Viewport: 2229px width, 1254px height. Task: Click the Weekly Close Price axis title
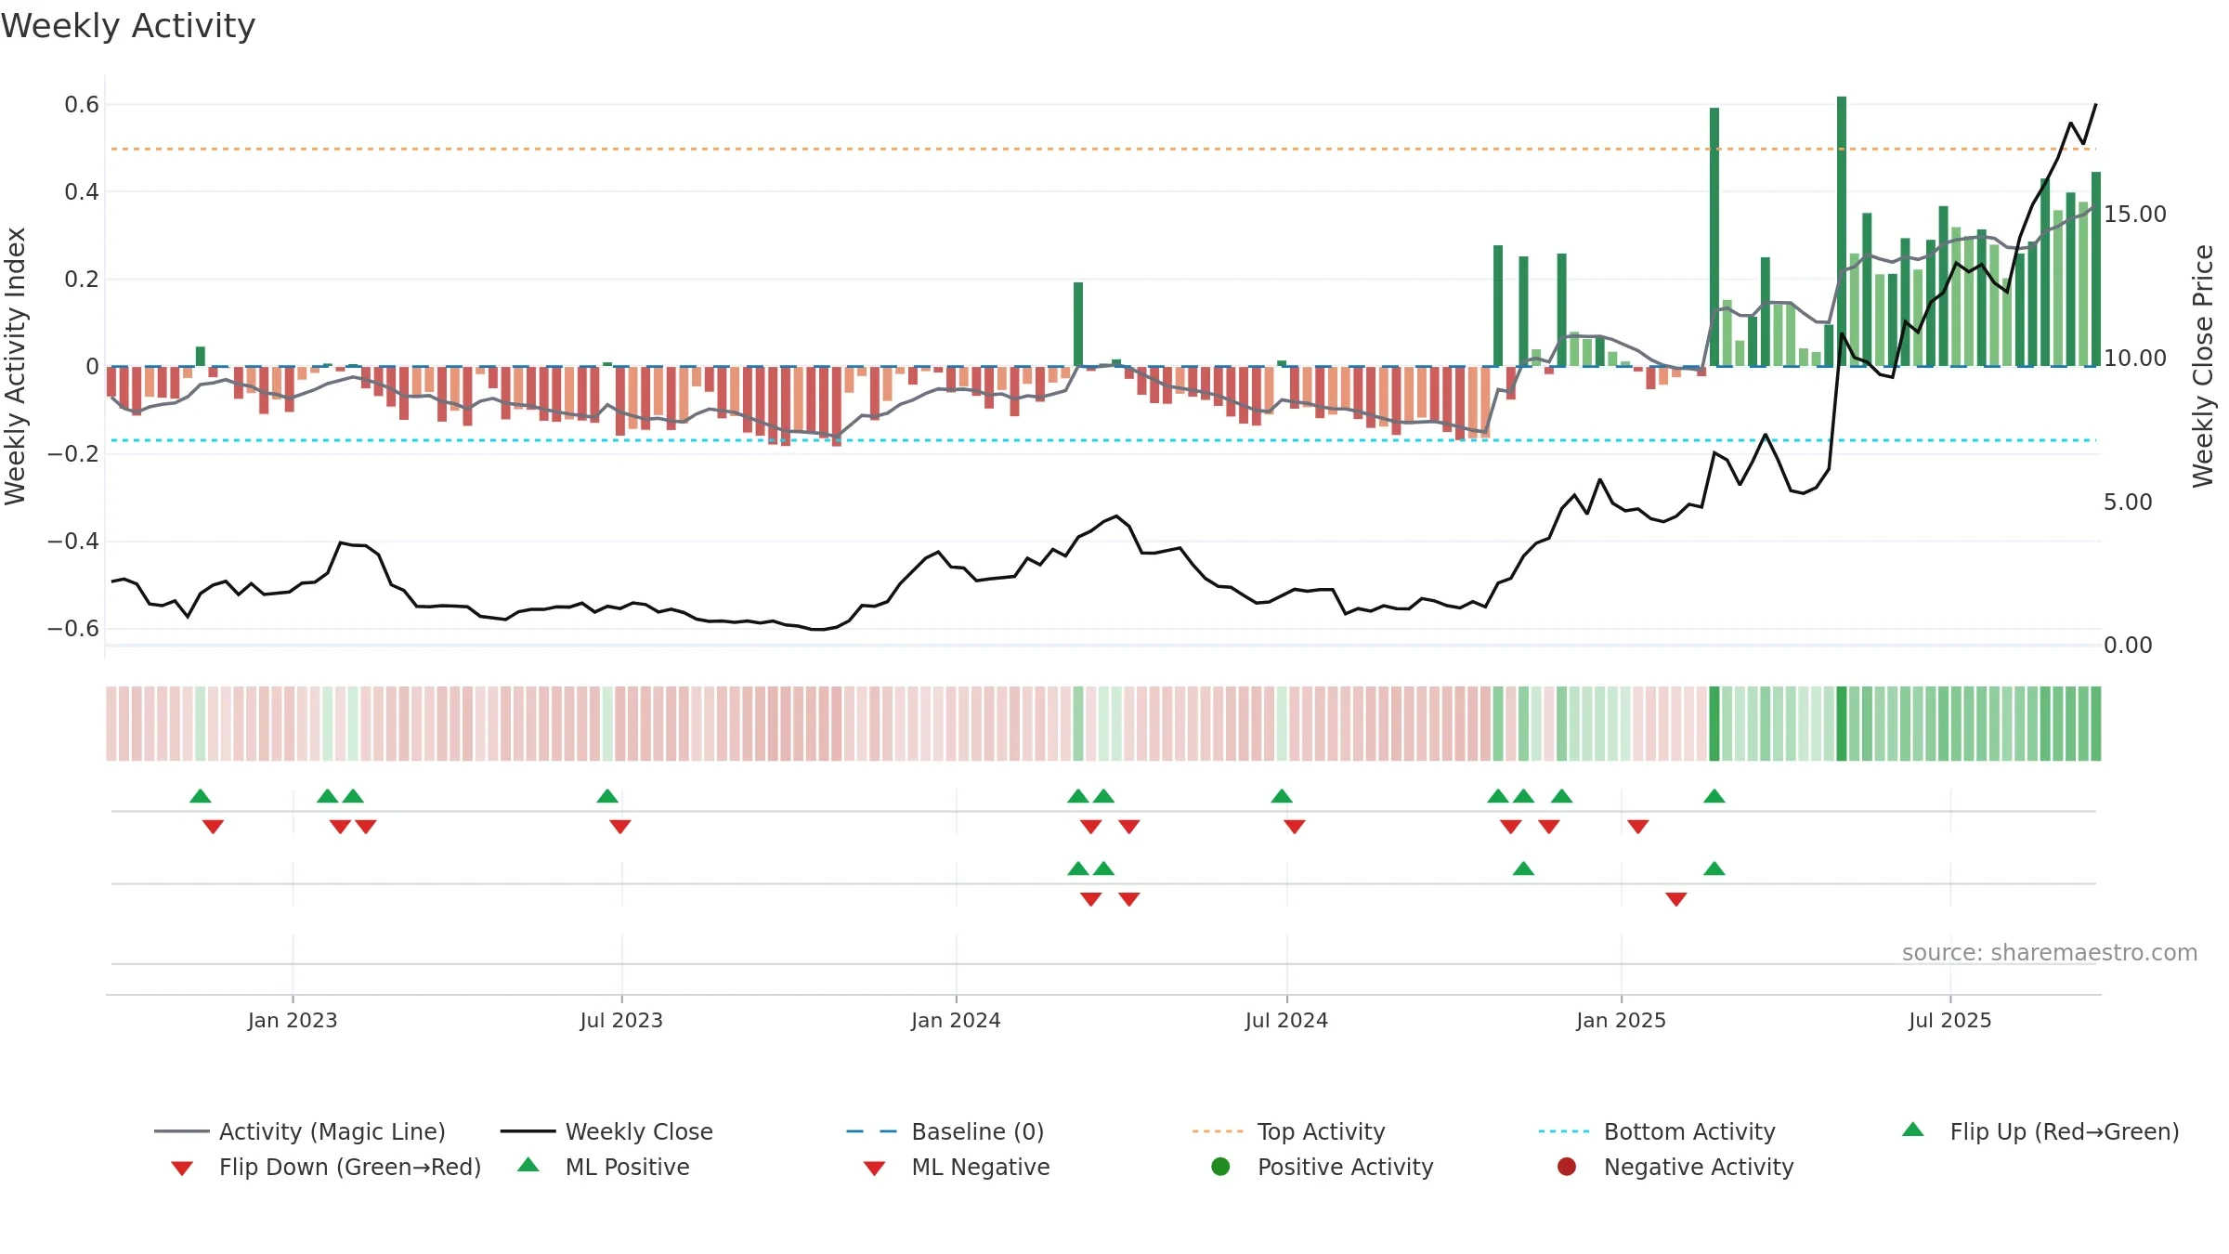(2203, 366)
